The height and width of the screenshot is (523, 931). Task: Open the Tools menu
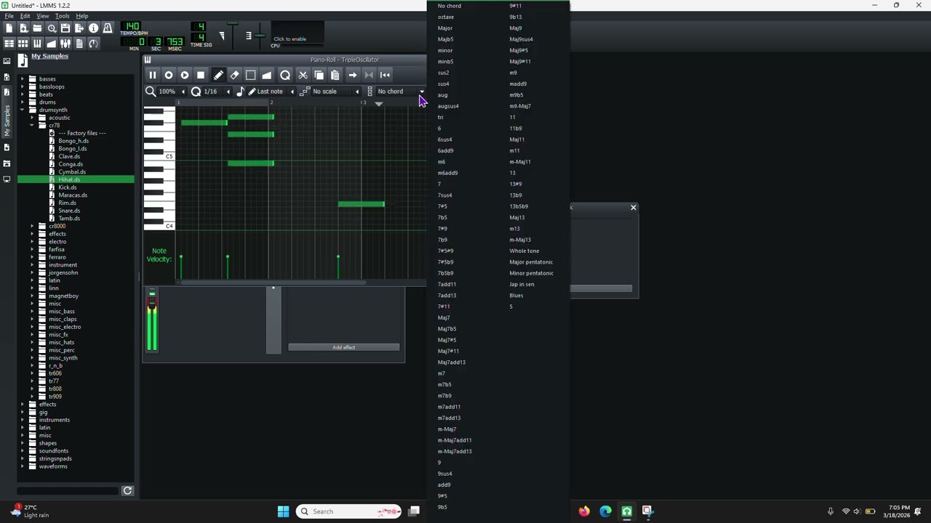tap(63, 16)
